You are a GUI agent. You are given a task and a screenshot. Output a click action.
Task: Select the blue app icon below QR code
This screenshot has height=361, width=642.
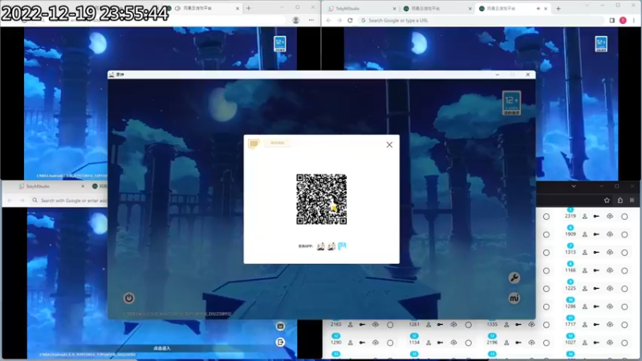tap(342, 245)
